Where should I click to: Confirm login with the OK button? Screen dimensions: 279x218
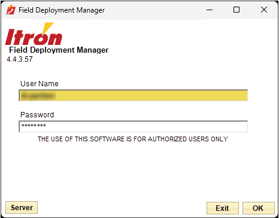(259, 208)
